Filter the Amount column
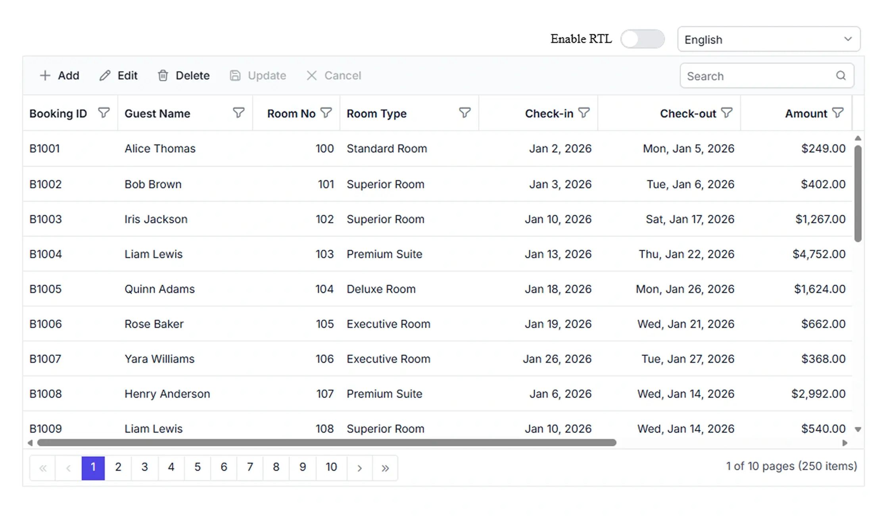 point(837,113)
